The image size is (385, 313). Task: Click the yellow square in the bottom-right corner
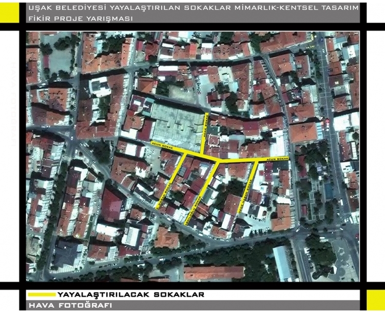375,300
